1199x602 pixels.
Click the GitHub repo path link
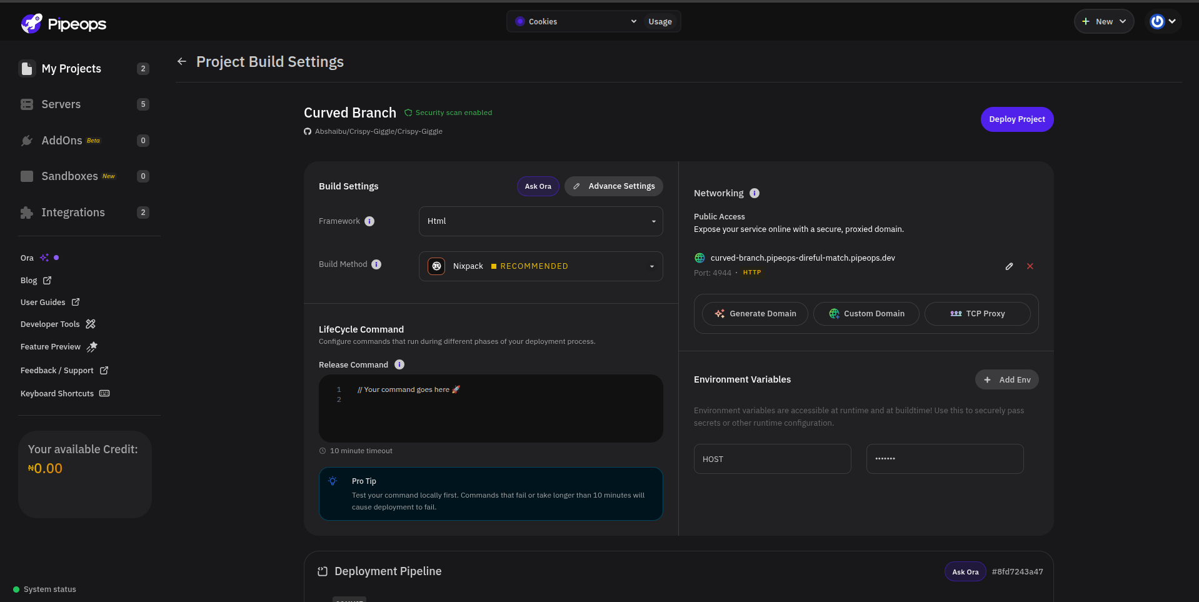(378, 131)
